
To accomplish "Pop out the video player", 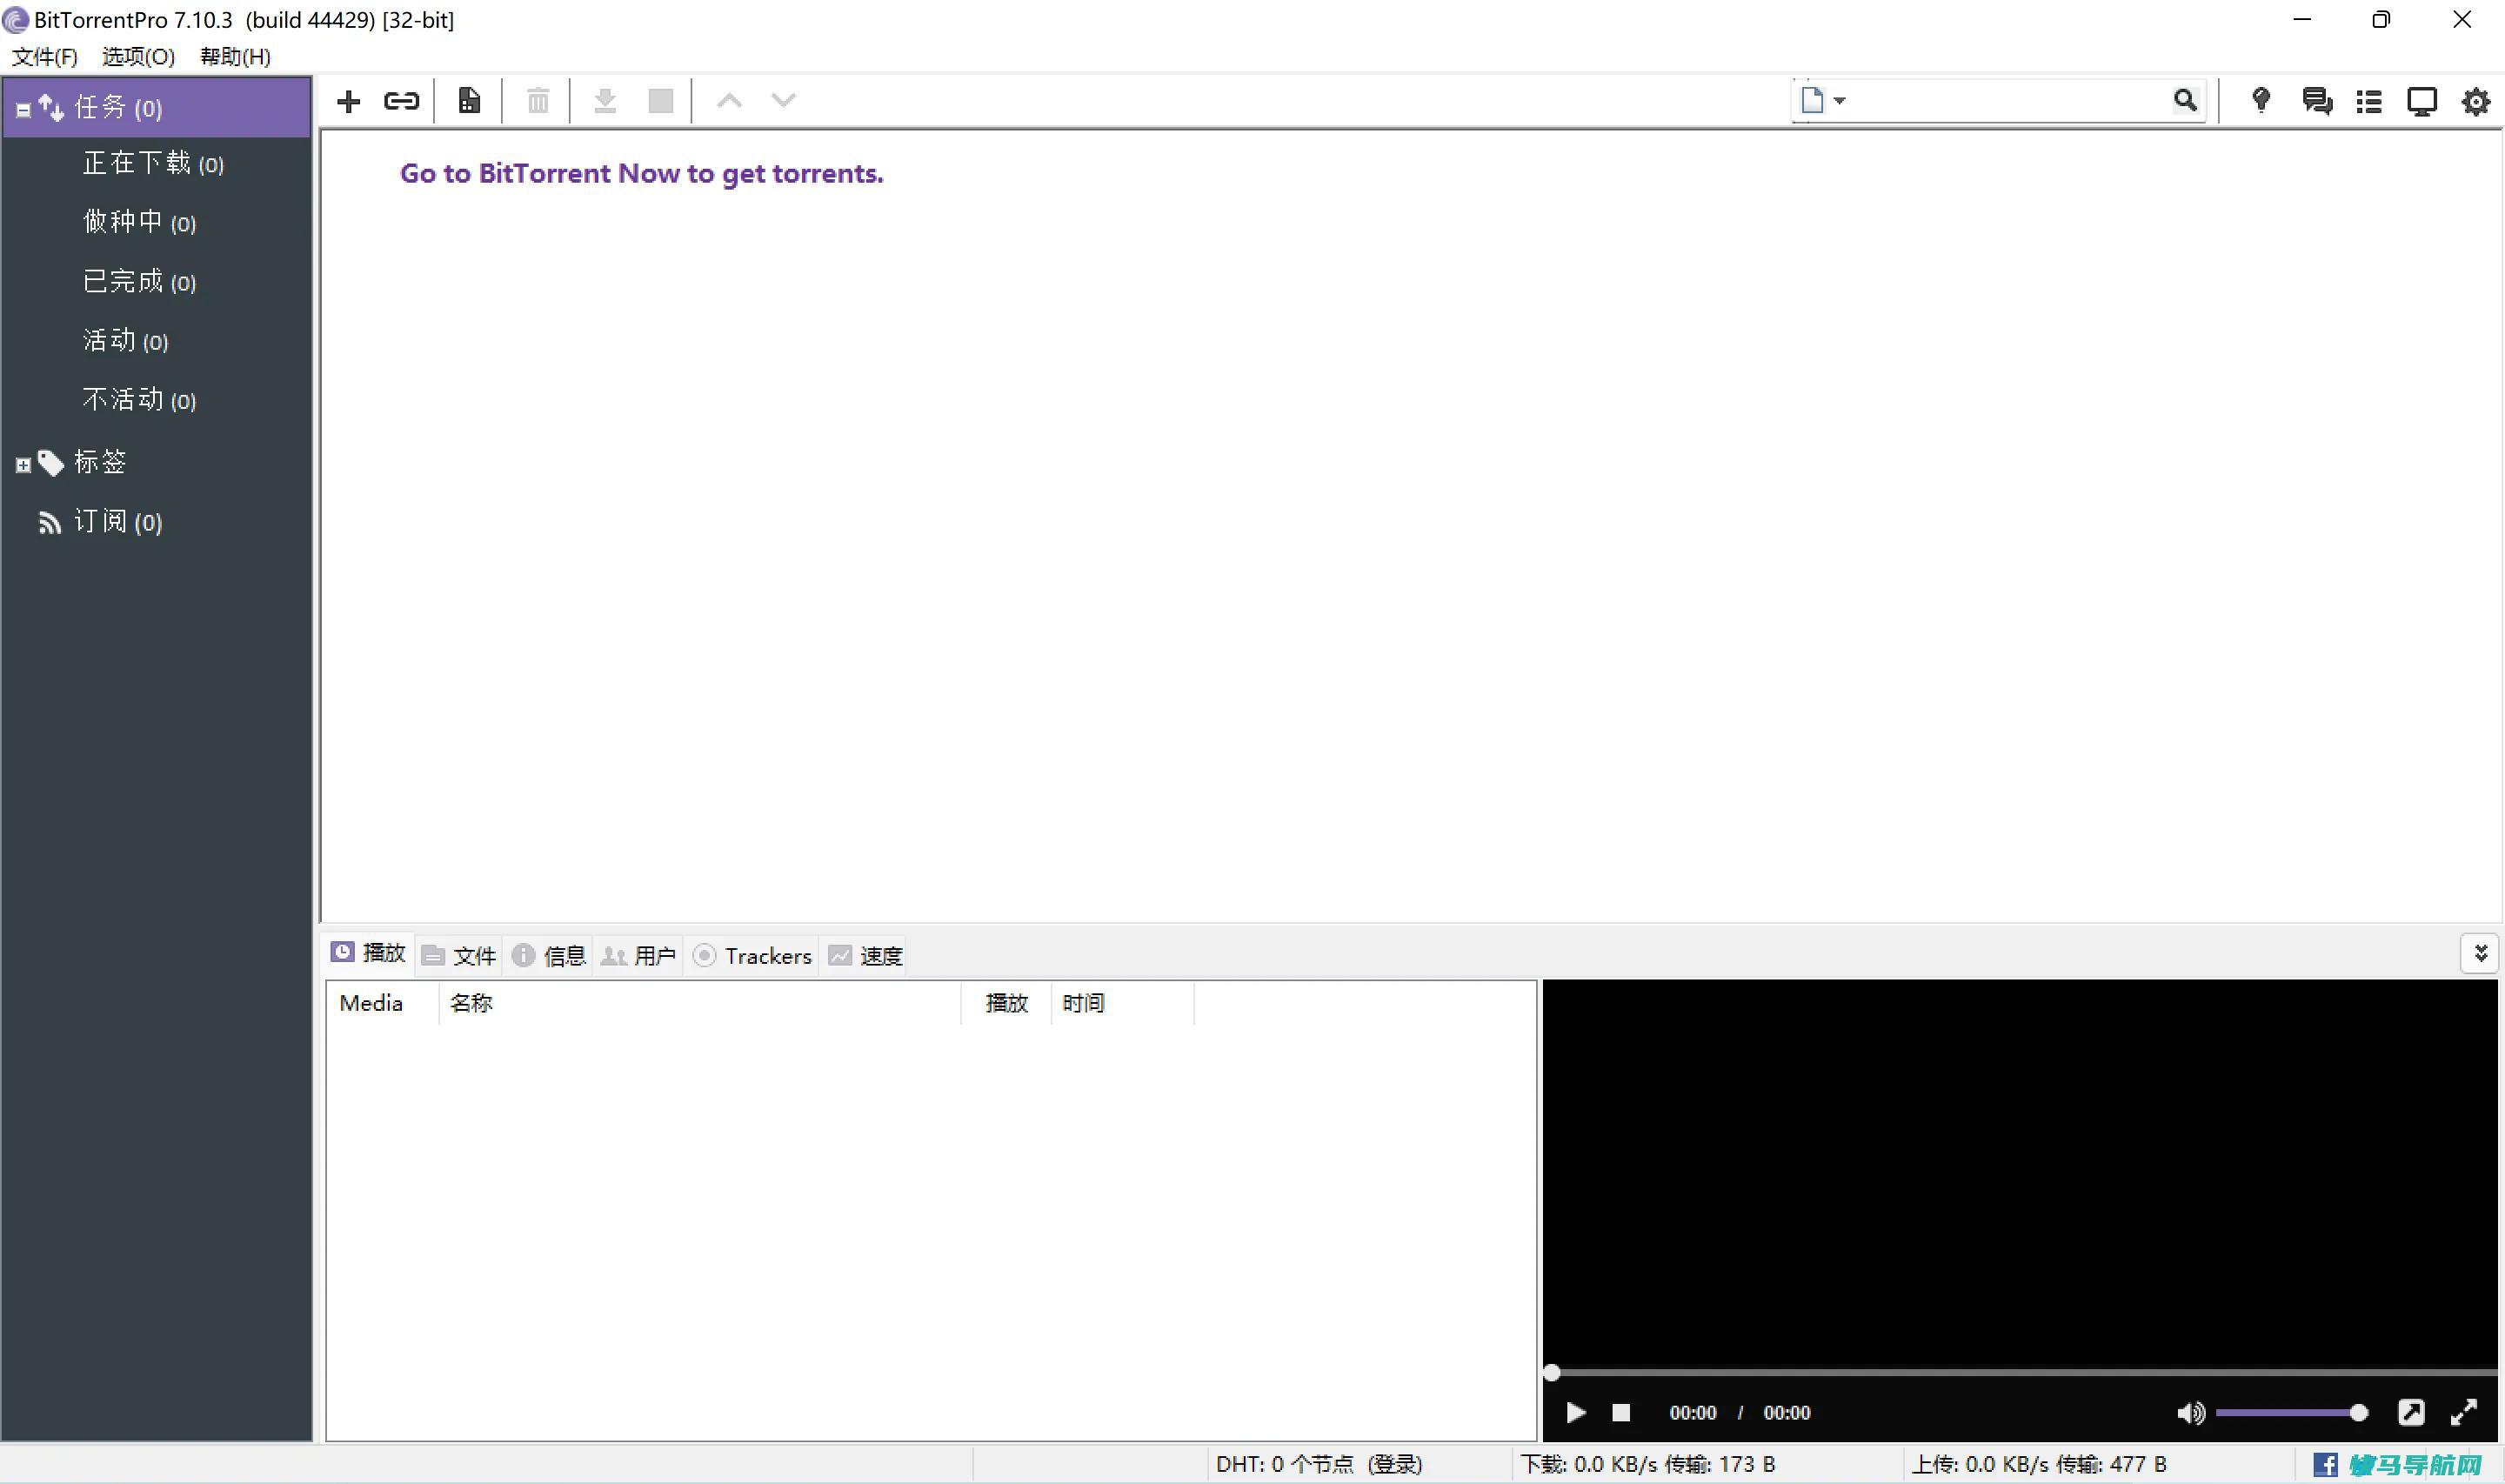I will click(x=2411, y=1412).
